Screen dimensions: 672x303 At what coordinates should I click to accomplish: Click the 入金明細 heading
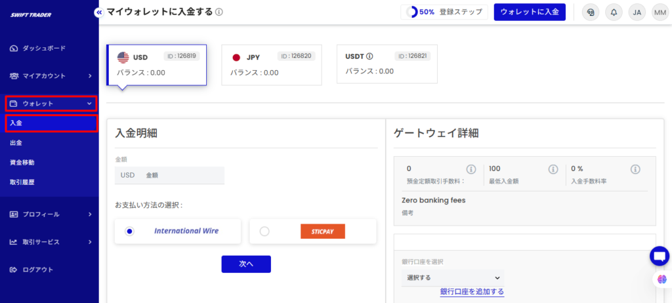[x=136, y=133]
